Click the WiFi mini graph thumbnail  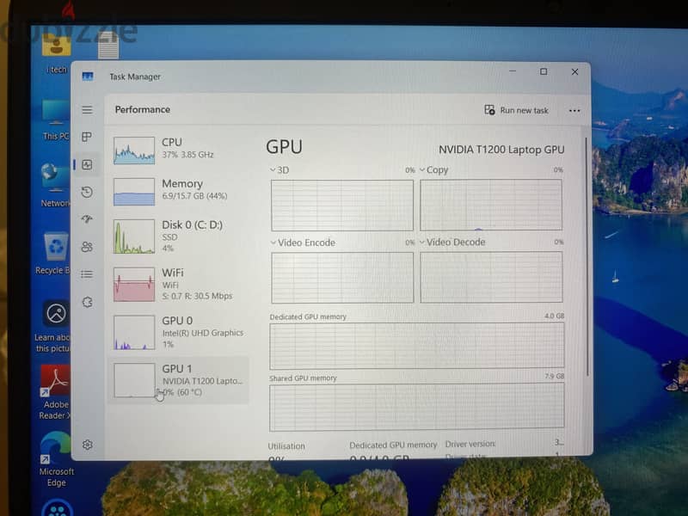[x=134, y=285]
